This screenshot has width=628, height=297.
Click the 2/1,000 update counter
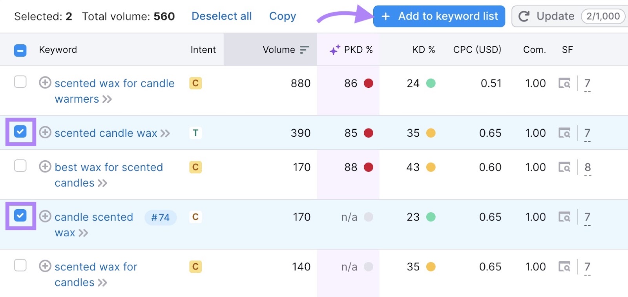pyautogui.click(x=603, y=16)
